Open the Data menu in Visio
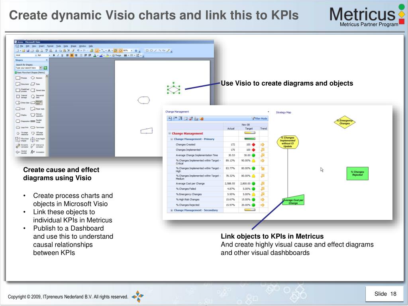 click(66, 46)
